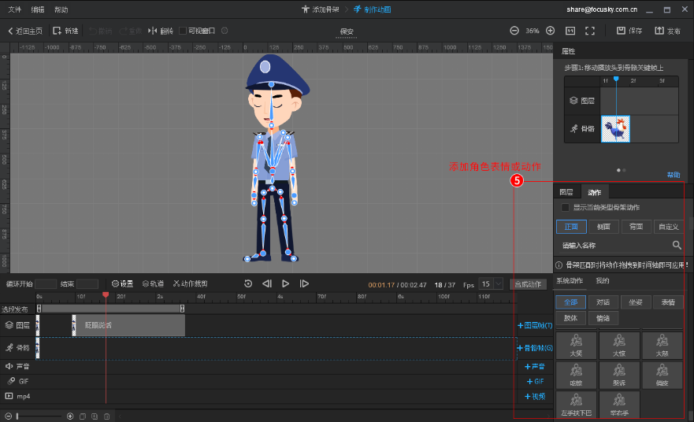Click the 合成动作 button
This screenshot has height=422, width=694.
tap(528, 283)
